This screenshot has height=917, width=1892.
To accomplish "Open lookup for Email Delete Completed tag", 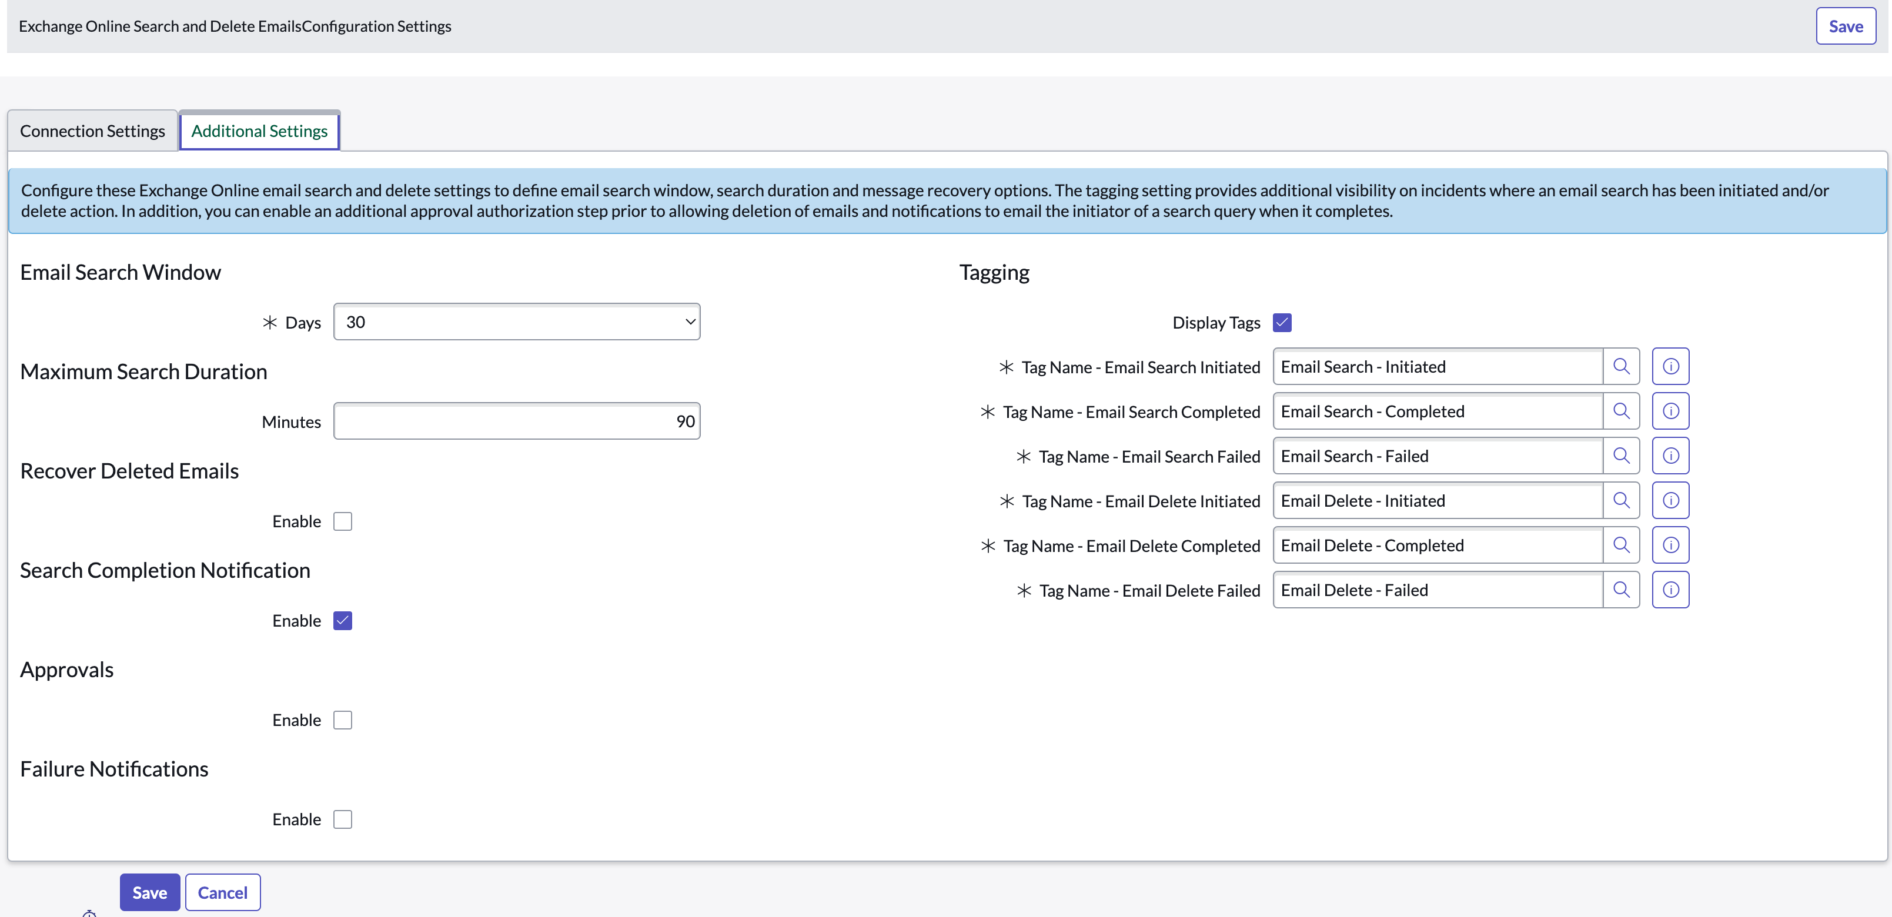I will [1621, 545].
